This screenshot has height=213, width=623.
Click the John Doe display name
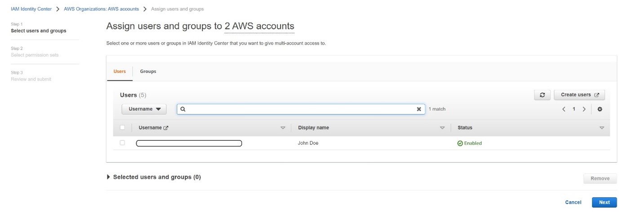[x=308, y=143]
